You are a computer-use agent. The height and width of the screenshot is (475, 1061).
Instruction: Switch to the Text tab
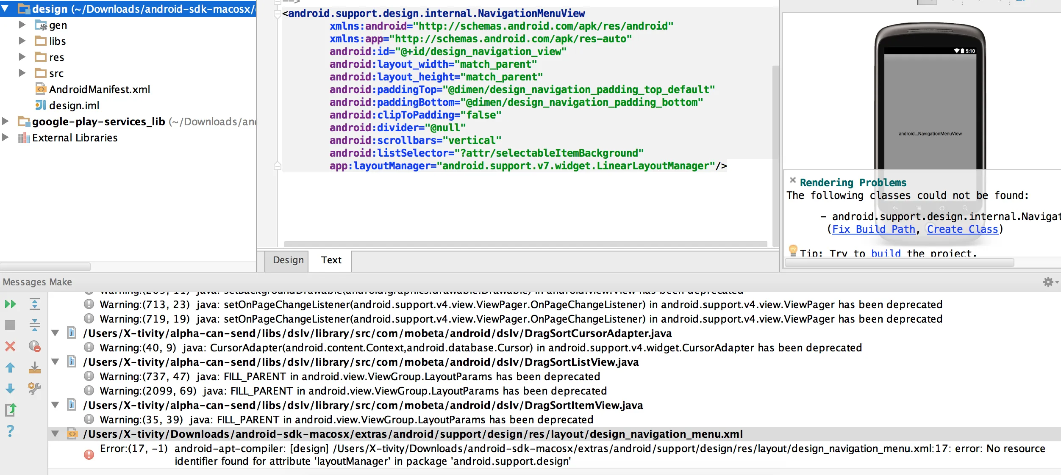coord(331,260)
